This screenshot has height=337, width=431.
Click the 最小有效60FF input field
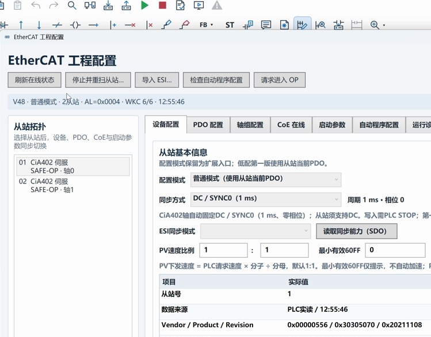coord(395,250)
